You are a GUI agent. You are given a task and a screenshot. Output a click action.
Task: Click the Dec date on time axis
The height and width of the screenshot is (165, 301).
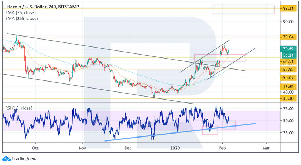[x=128, y=148]
